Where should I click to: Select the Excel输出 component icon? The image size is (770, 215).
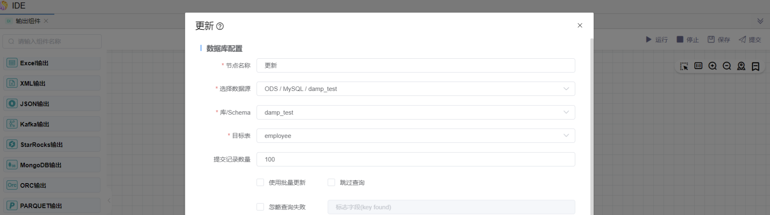pyautogui.click(x=12, y=63)
